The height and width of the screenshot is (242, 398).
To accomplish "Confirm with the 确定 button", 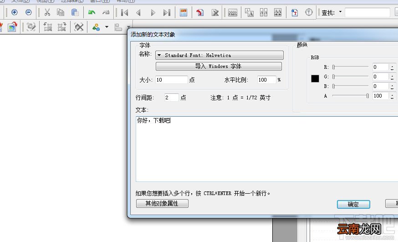I will click(x=353, y=205).
